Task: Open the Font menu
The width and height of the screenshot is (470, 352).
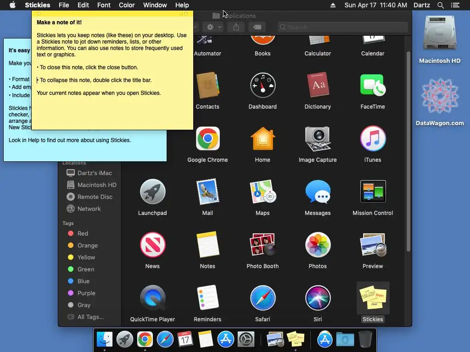Action: coord(104,5)
